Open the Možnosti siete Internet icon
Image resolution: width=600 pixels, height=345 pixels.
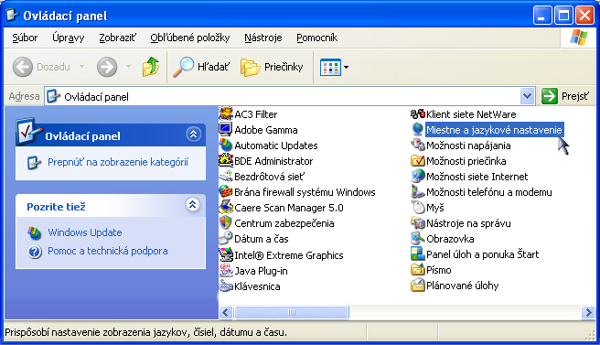[x=418, y=176]
